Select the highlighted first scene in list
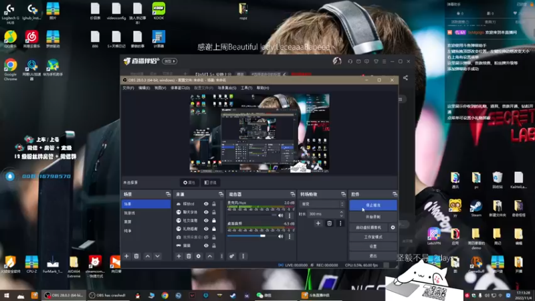Viewport: 535px width, 301px height. [x=146, y=204]
